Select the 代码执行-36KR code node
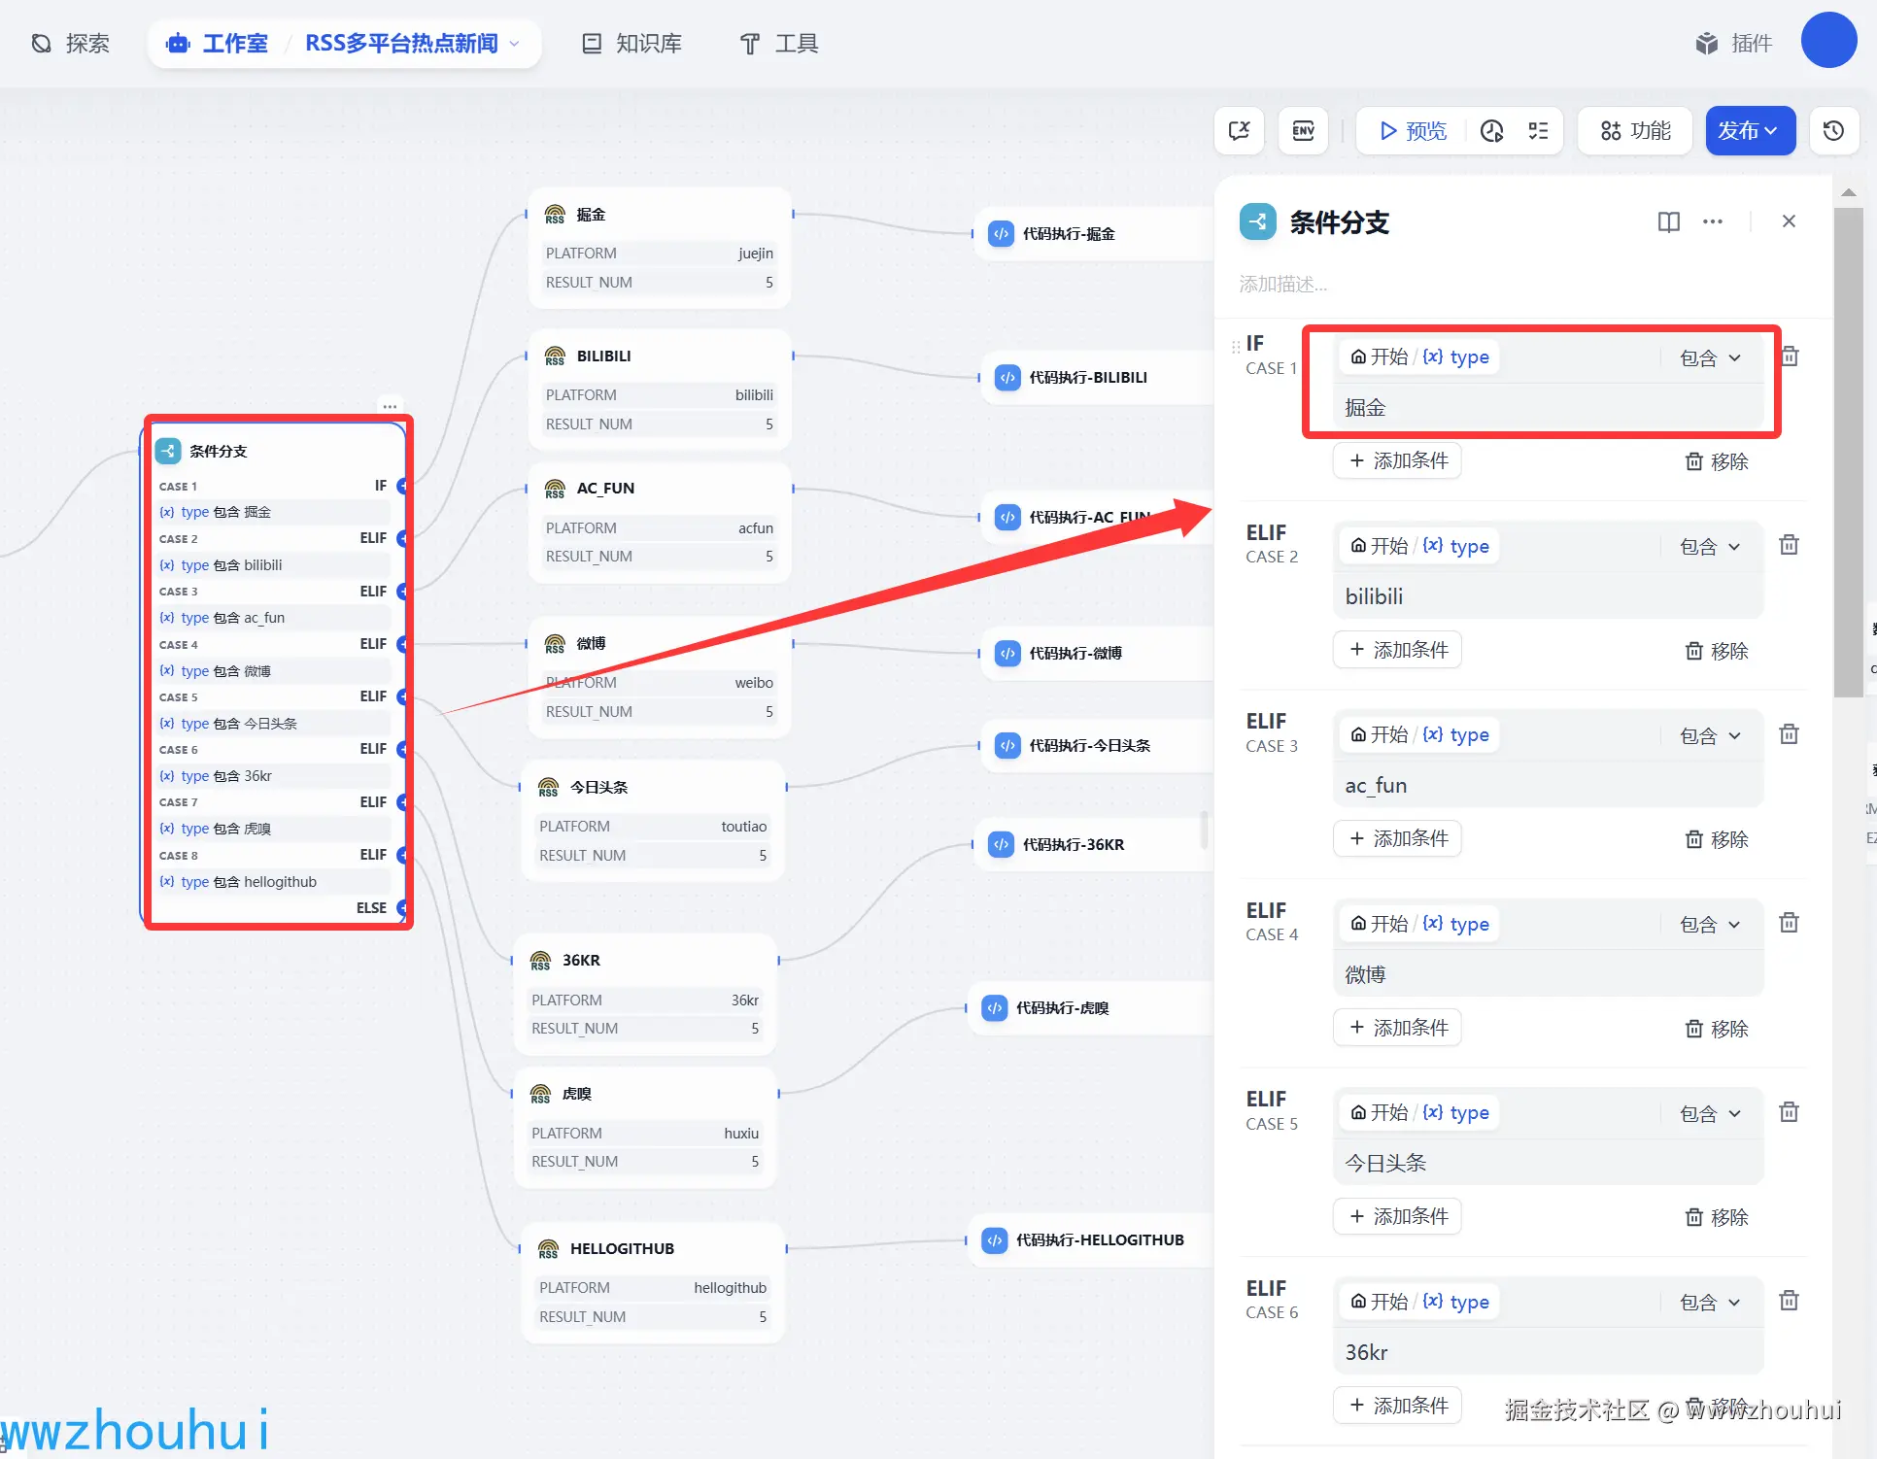This screenshot has height=1459, width=1877. point(1093,844)
